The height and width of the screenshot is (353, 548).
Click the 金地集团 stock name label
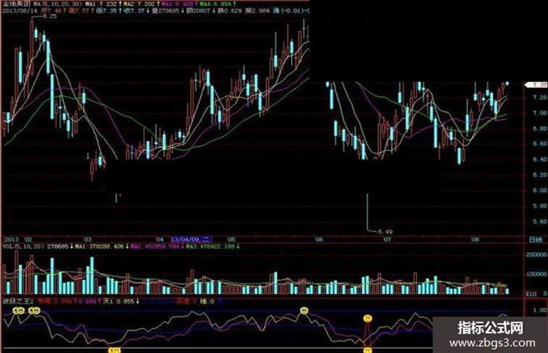pos(16,4)
